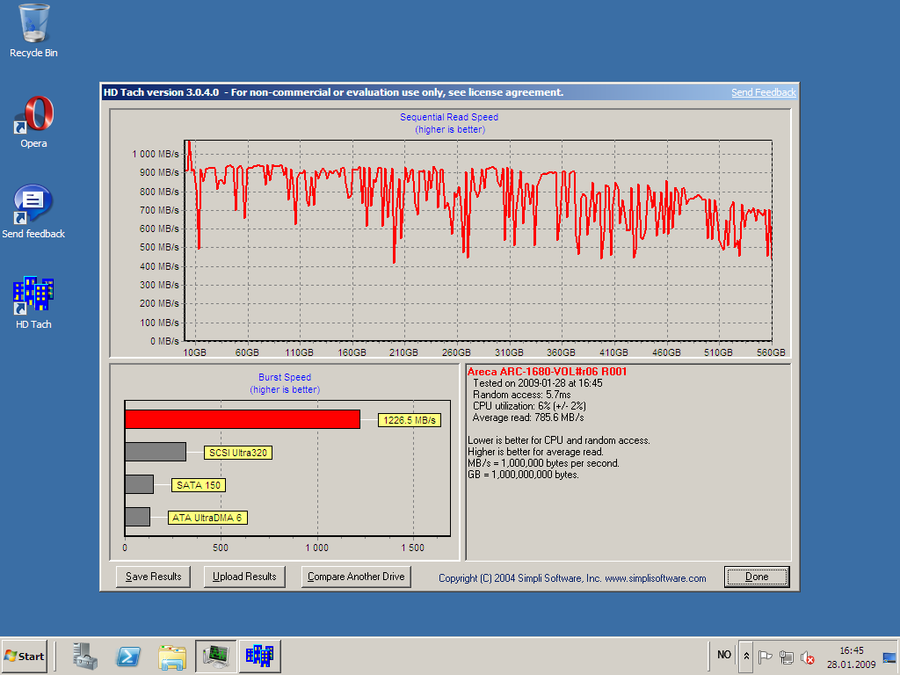Launch HD Tach from the desktop icon
Screen dimensions: 900x675
point(33,302)
